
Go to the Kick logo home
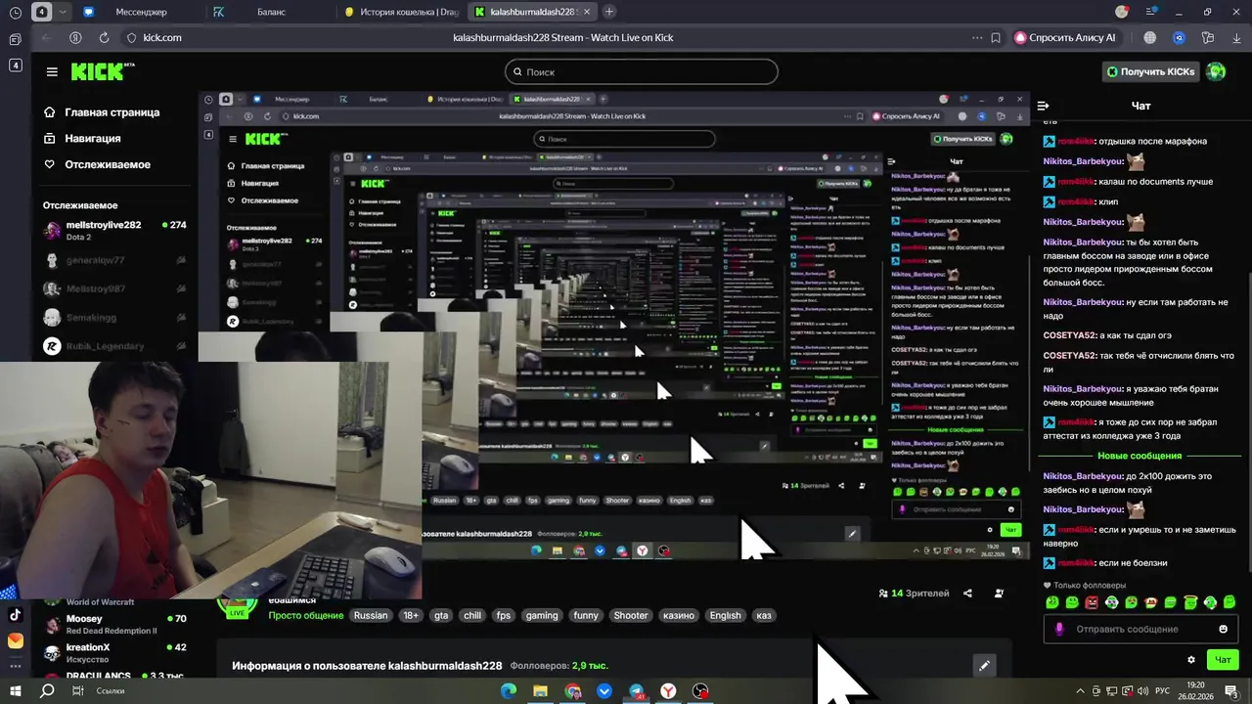pyautogui.click(x=102, y=71)
